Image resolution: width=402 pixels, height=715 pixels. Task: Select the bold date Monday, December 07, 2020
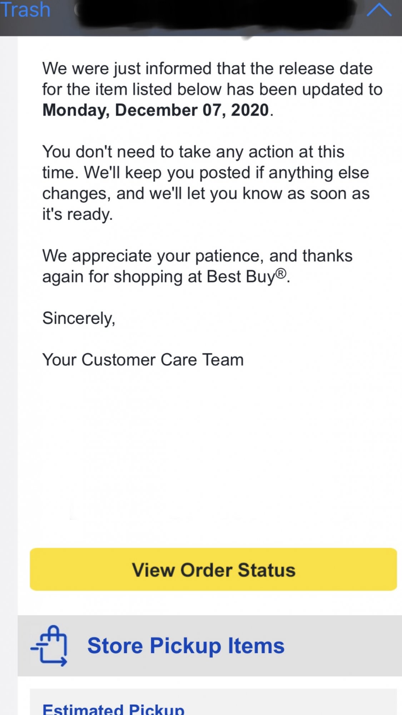156,110
